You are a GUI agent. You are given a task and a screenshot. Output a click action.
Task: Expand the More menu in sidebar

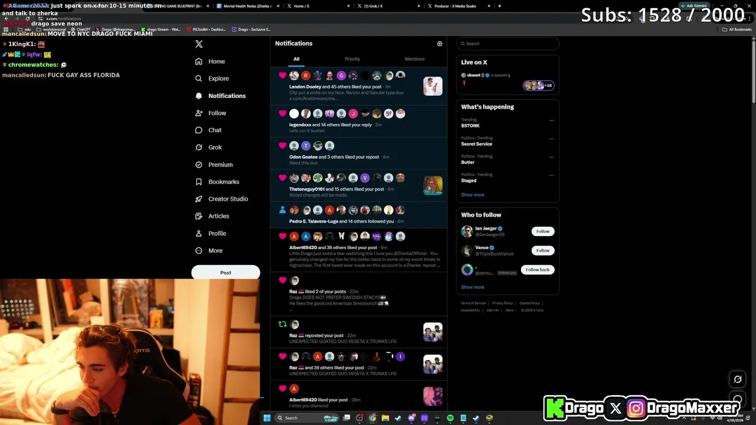click(209, 250)
